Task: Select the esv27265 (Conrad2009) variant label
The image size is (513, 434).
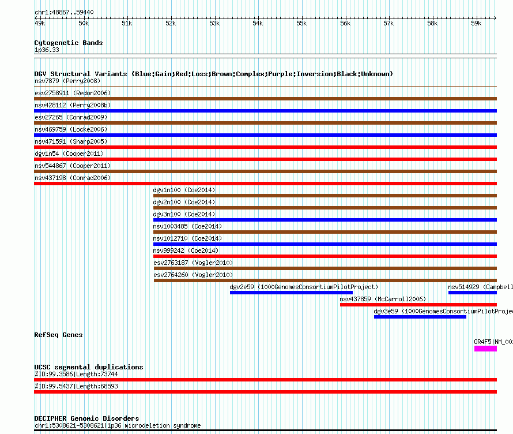Action: (71, 117)
